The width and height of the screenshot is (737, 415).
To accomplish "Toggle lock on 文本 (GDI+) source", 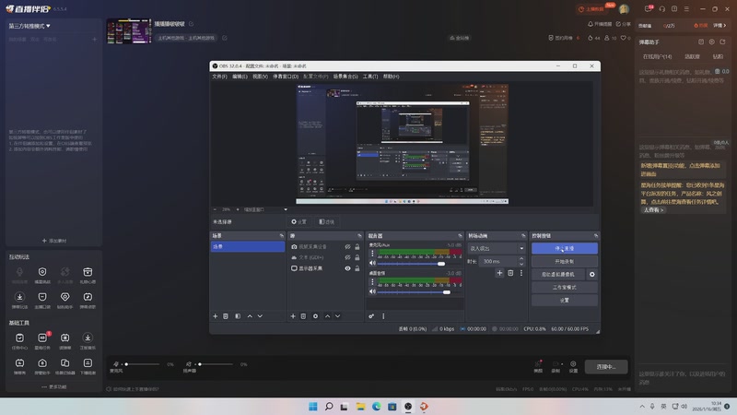I will [x=357, y=258].
